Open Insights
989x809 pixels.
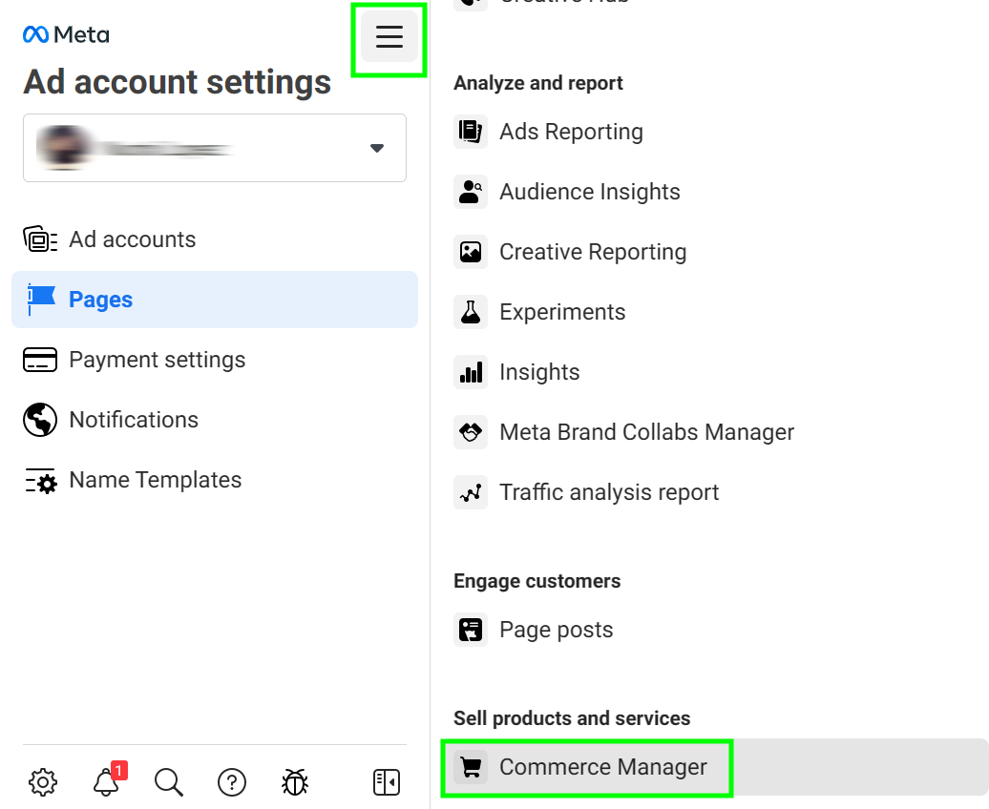(539, 372)
